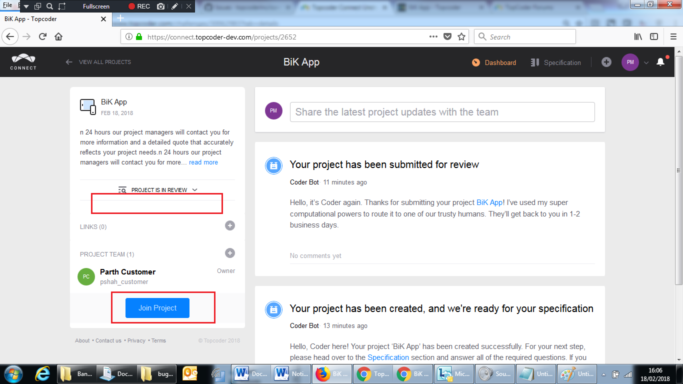683x384 pixels.
Task: Open a new browser tab
Action: pos(120,18)
